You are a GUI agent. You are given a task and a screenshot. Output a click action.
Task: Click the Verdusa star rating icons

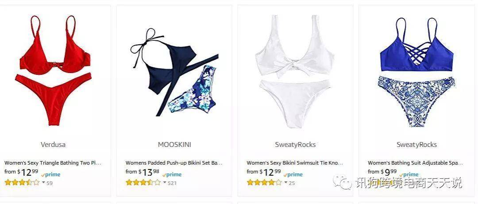22,183
